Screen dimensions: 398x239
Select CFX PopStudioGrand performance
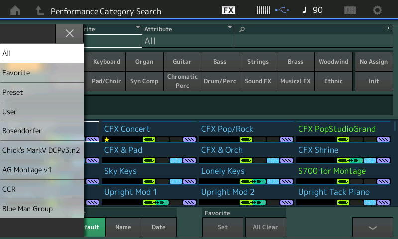tap(343, 132)
